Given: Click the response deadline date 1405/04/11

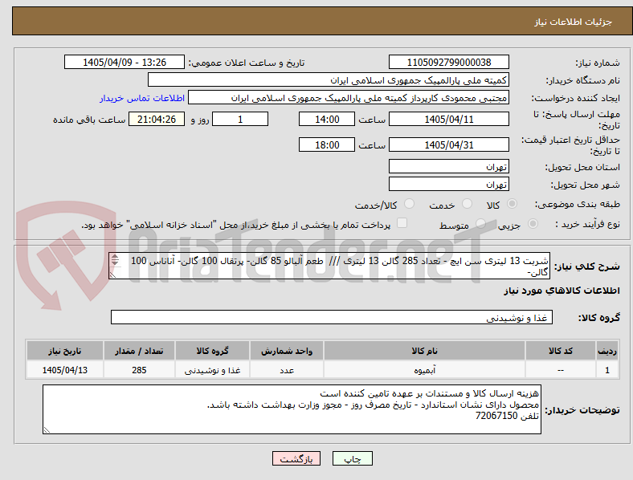Looking at the screenshot, I should 448,119.
